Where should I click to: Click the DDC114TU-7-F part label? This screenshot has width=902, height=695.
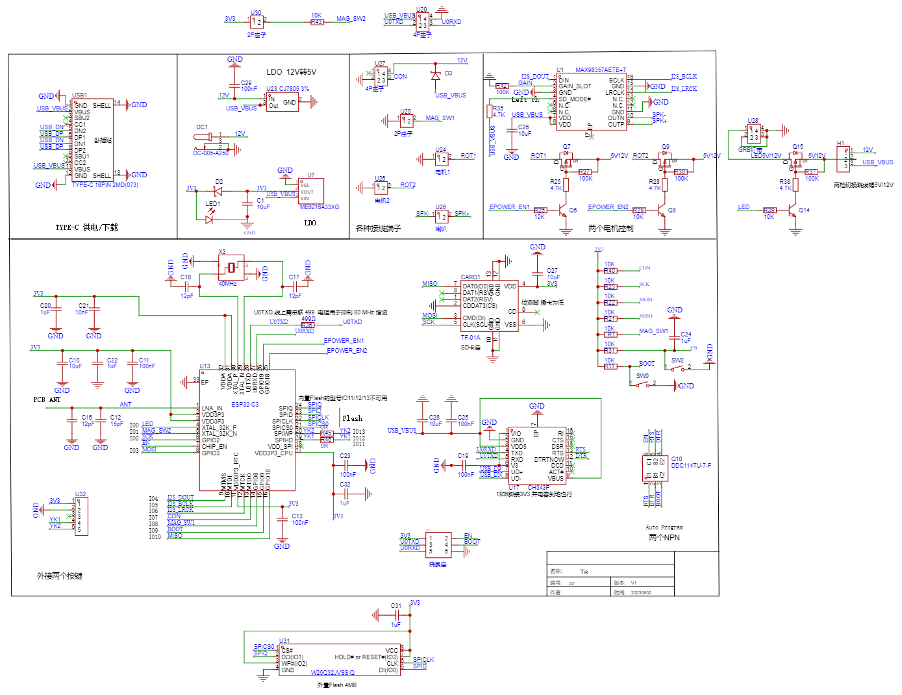(691, 465)
